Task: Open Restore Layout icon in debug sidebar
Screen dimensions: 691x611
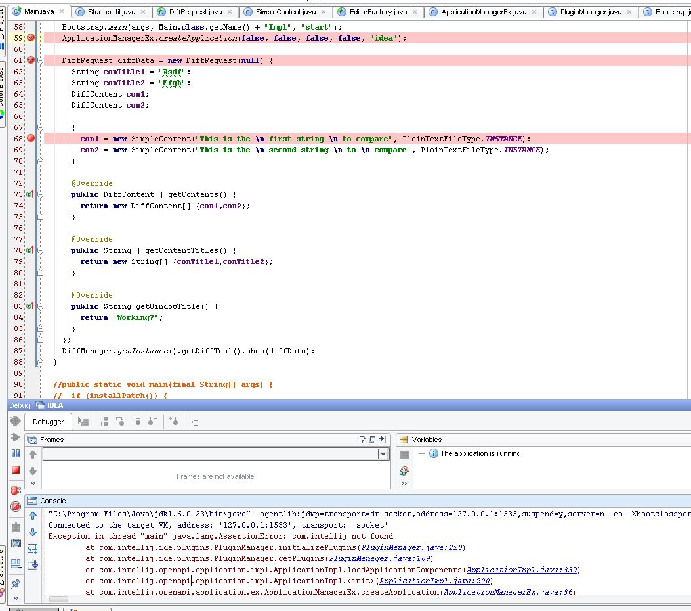Action: 16,564
